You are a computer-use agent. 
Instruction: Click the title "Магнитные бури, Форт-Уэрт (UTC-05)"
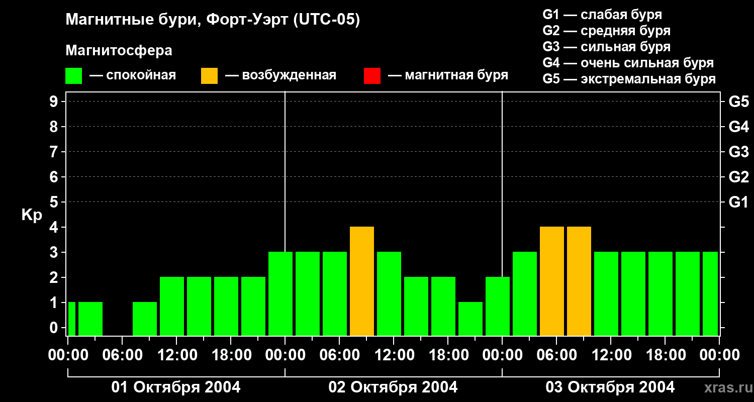213,20
